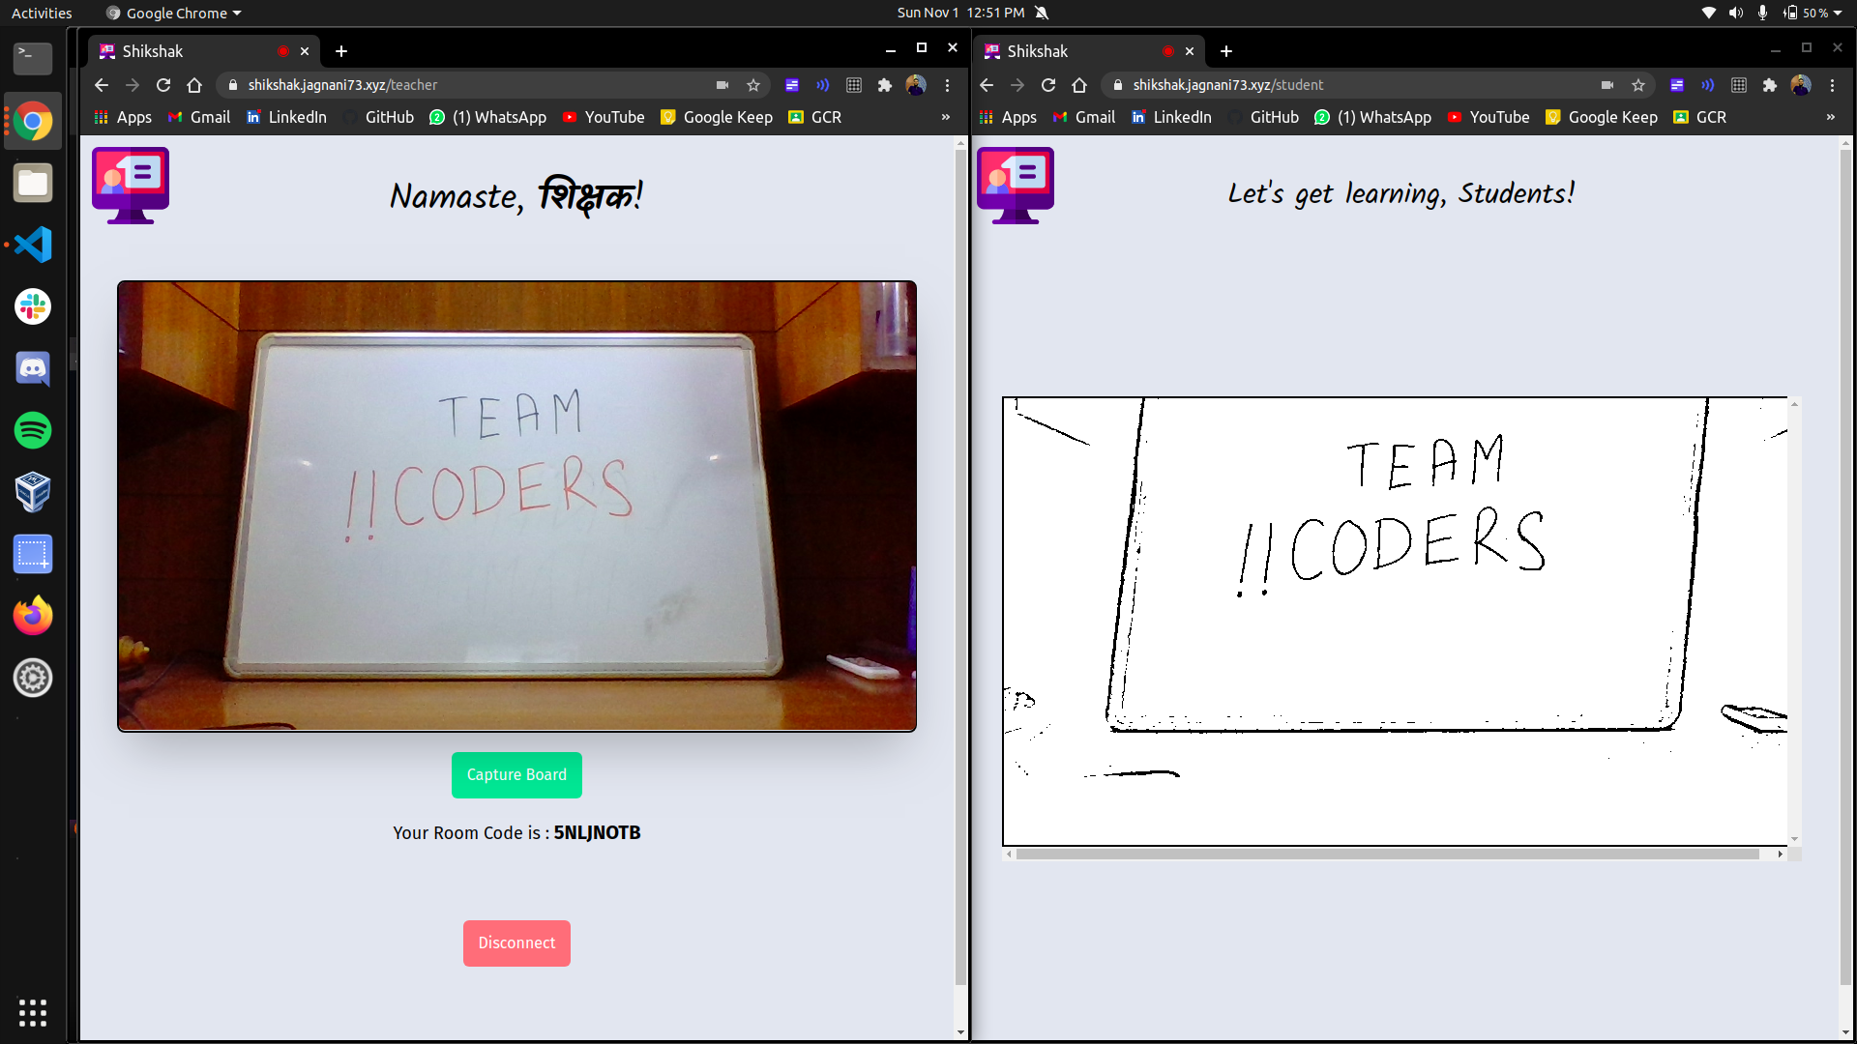
Task: Click the Capture Board button
Action: point(516,775)
